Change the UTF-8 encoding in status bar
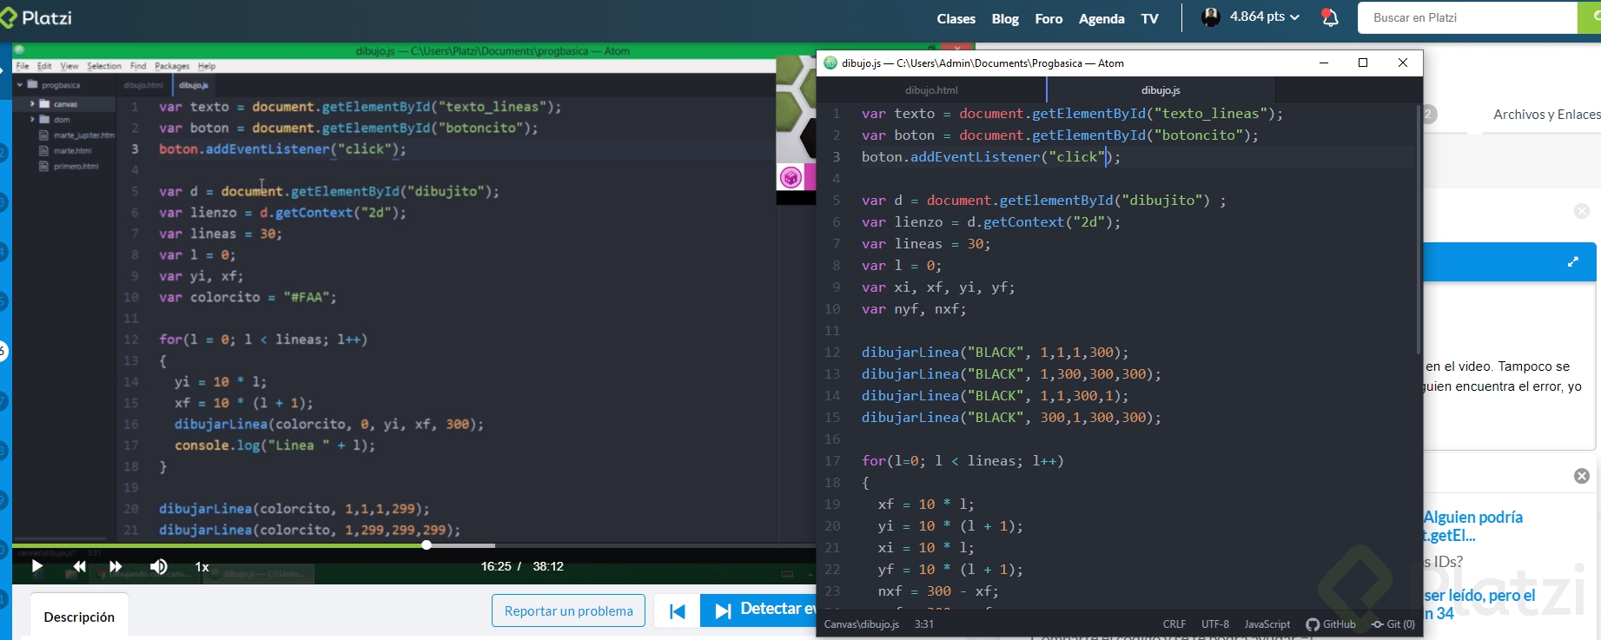The image size is (1601, 640). (1215, 624)
